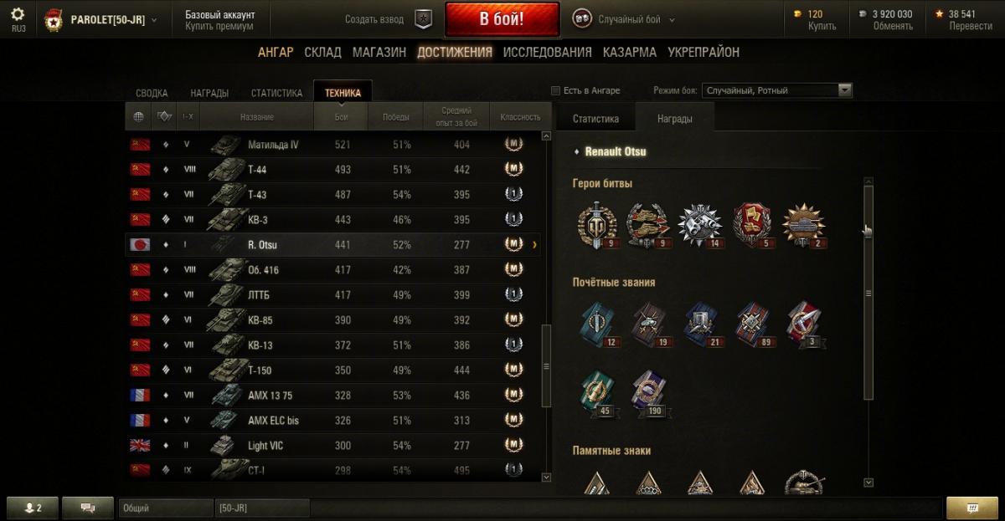
Task: Switch to the Награды tab in right panel
Action: click(x=675, y=119)
